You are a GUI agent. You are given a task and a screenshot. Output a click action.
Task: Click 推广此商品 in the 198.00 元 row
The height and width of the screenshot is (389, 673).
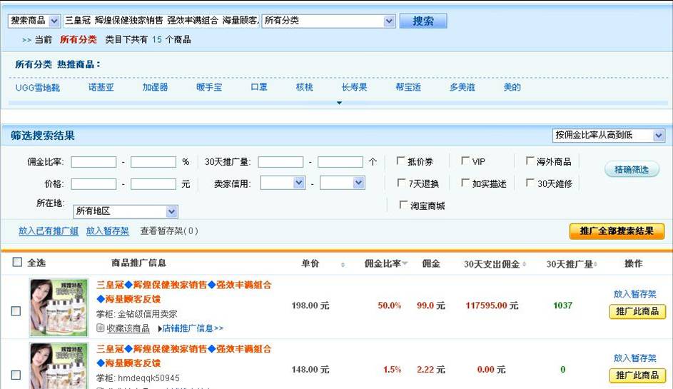click(x=637, y=311)
